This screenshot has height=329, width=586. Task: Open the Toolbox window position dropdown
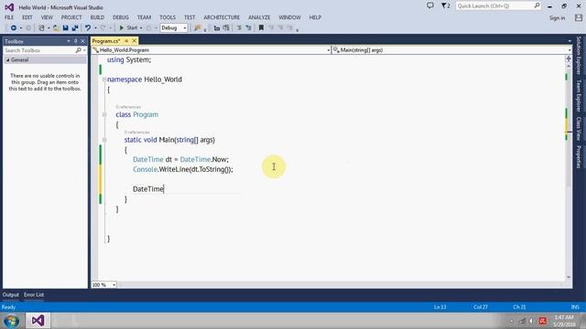[x=69, y=41]
